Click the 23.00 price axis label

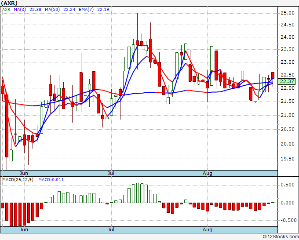[288, 62]
